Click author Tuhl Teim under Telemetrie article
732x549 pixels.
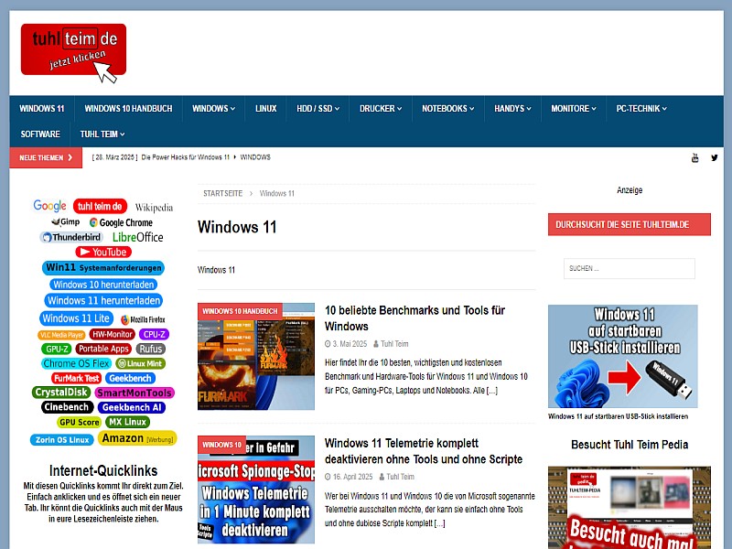[x=400, y=477]
